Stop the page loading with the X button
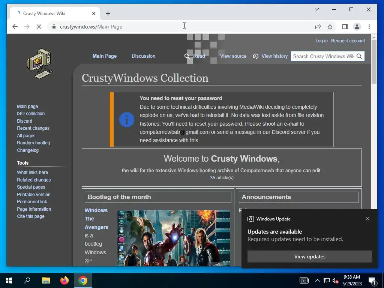384x288 pixels. (39, 27)
